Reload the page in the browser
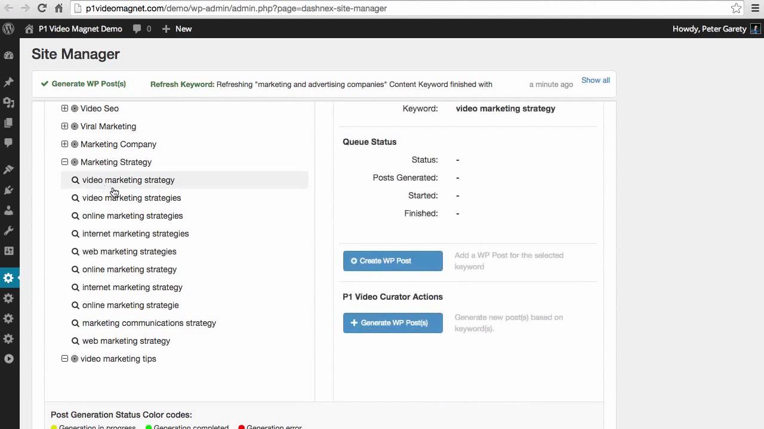The width and height of the screenshot is (764, 429). [x=42, y=8]
